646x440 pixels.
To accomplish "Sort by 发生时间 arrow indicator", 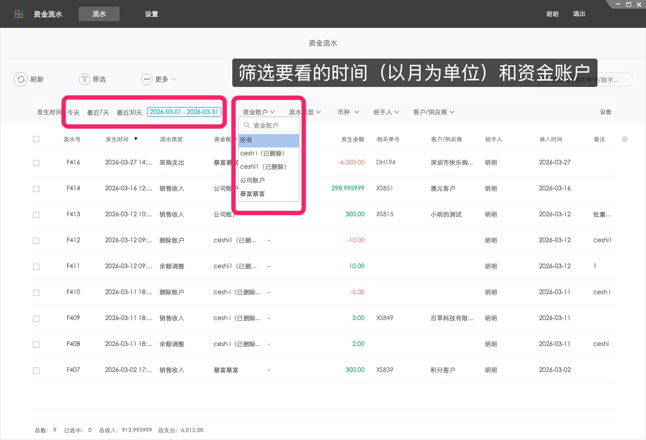I will click(136, 139).
